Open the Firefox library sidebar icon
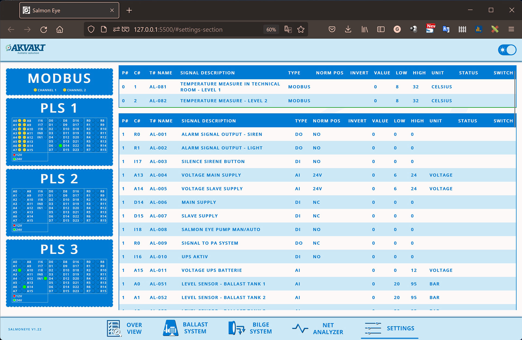This screenshot has height=340, width=522. click(365, 29)
